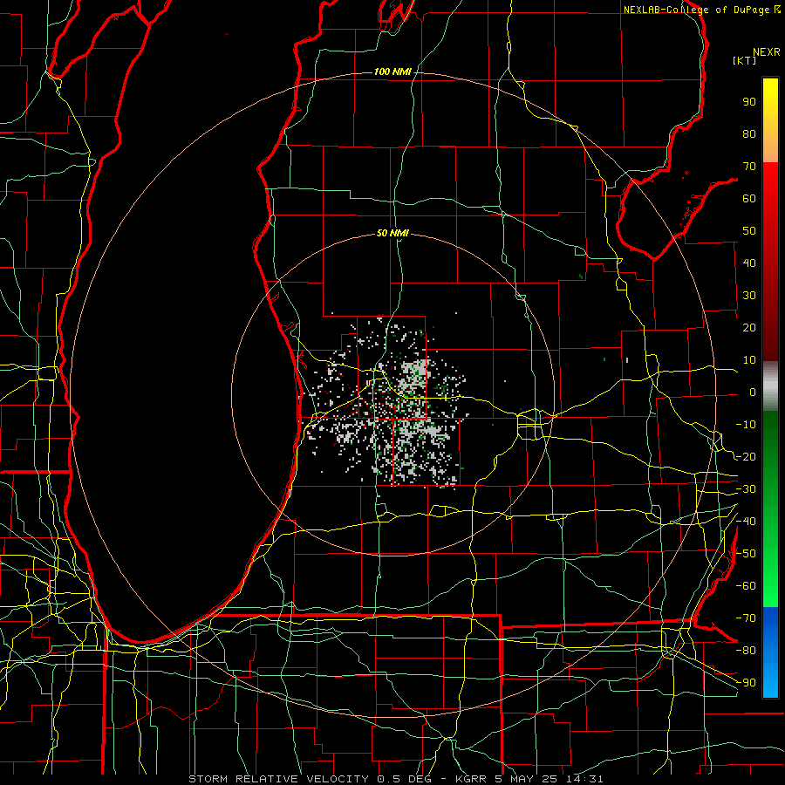The height and width of the screenshot is (785, 785).
Task: Click the 50 NMI range ring label
Action: click(392, 233)
